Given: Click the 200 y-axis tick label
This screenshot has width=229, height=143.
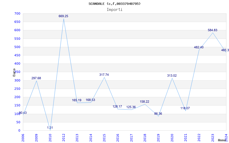Looking at the screenshot, I should click(x=17, y=97).
